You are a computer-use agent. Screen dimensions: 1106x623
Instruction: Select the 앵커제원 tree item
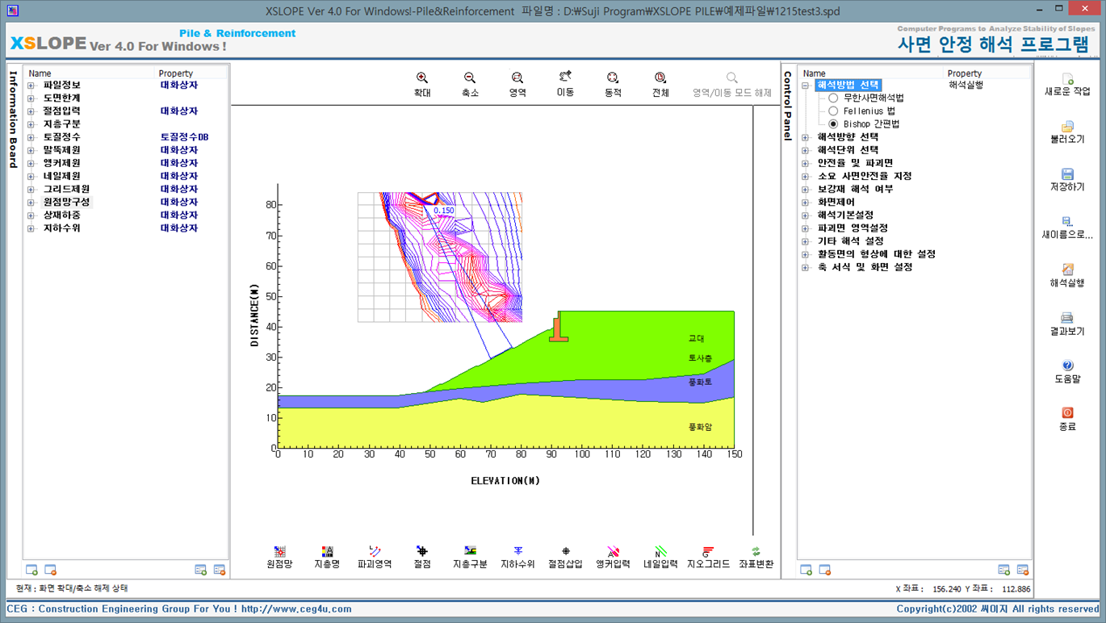click(62, 163)
